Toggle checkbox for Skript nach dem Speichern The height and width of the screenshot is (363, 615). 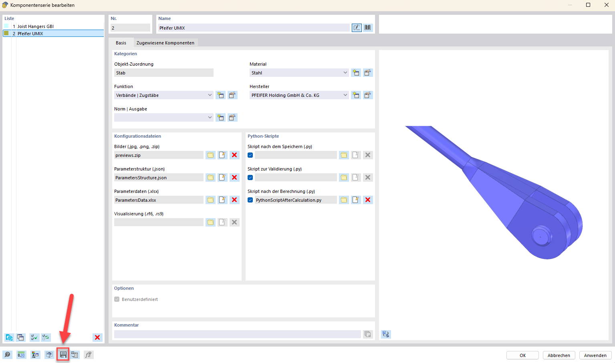click(250, 155)
